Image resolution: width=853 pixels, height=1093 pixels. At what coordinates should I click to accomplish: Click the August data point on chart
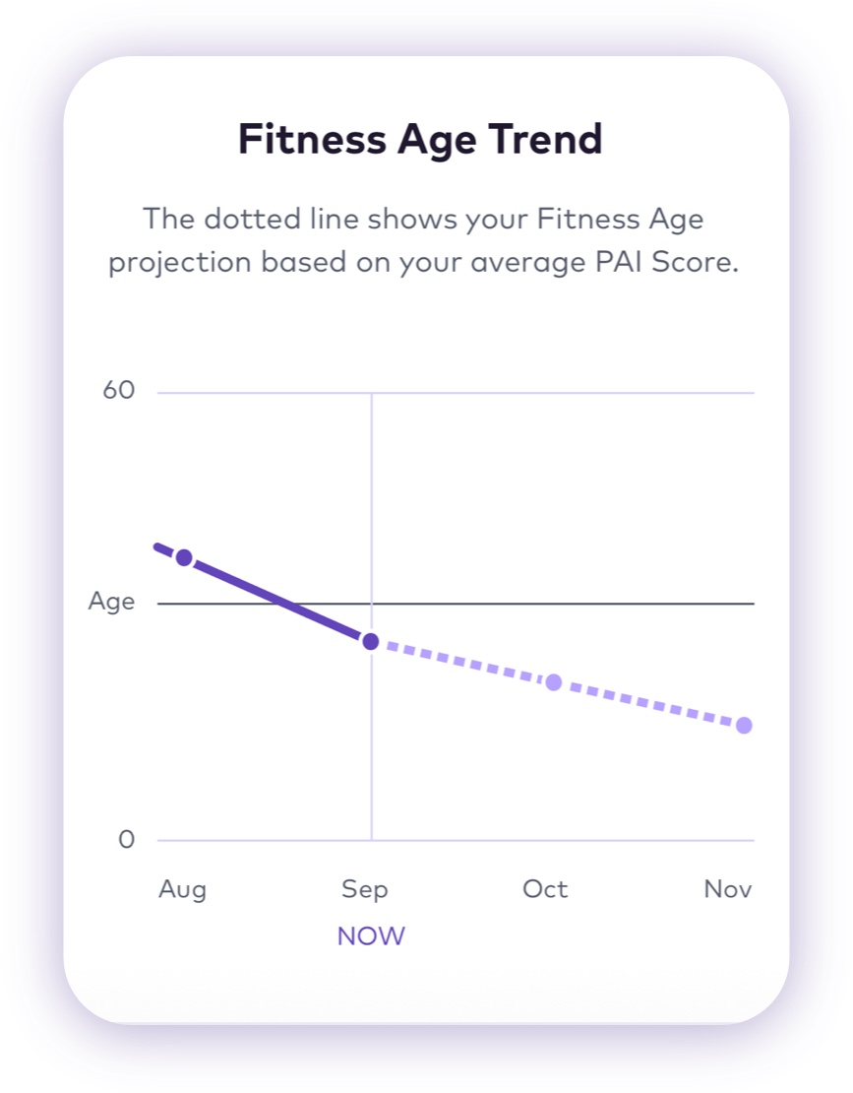pos(184,557)
